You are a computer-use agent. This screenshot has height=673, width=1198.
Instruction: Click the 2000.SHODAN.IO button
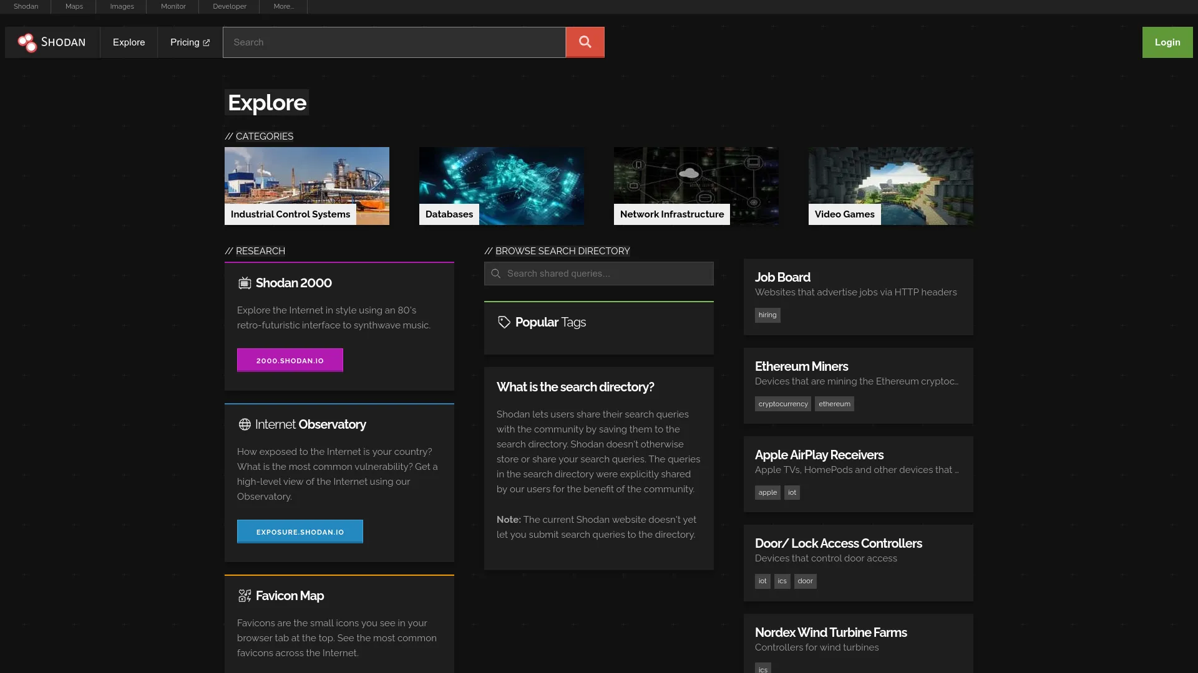(x=290, y=360)
